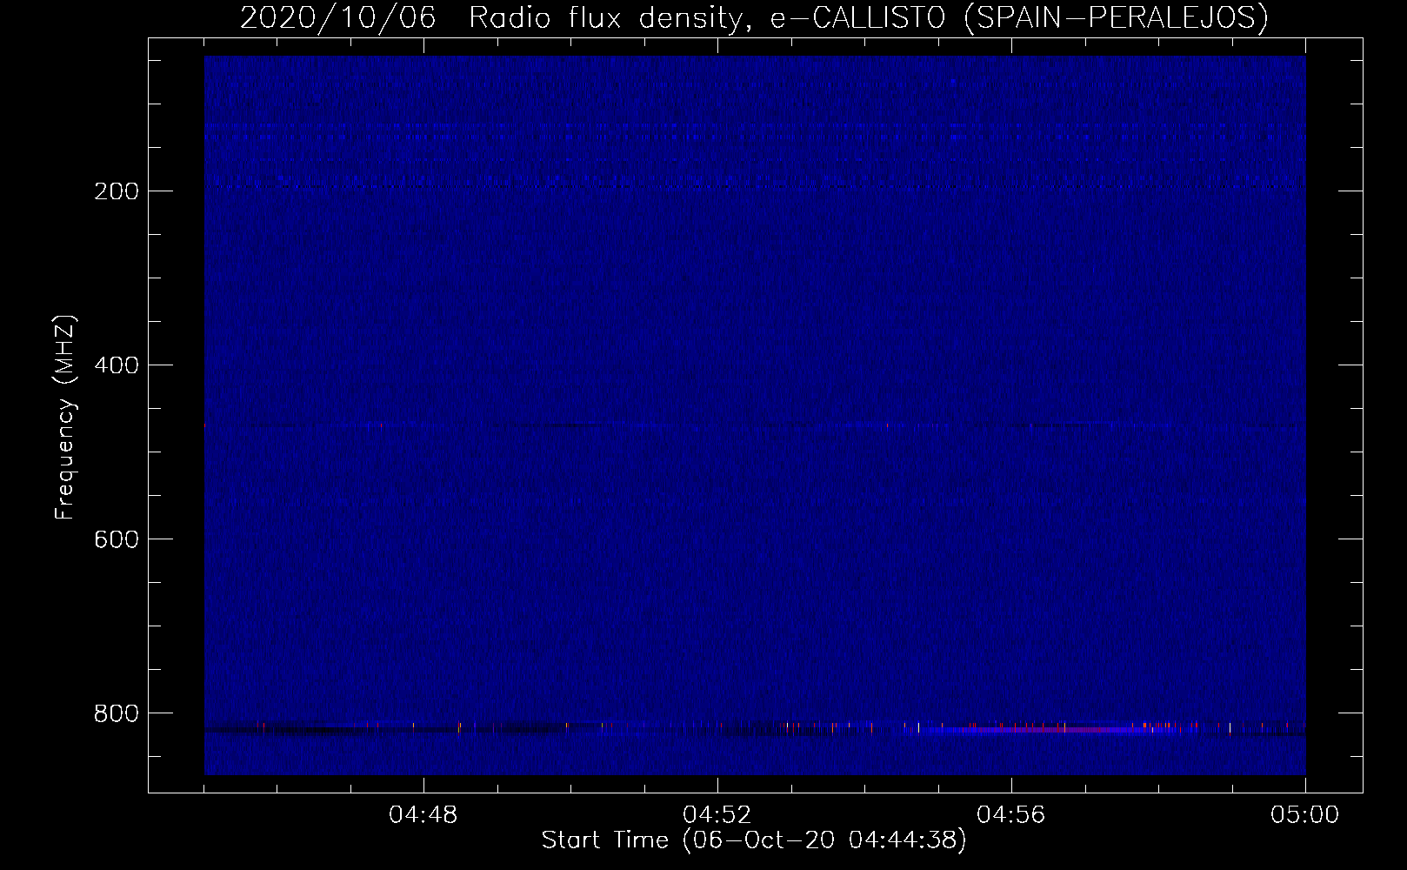Click the 'Frequency (MHZ)' axis label
The image size is (1407, 870).
(65, 418)
